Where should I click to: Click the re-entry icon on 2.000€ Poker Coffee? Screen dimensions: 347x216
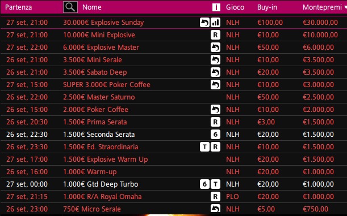coord(215,110)
